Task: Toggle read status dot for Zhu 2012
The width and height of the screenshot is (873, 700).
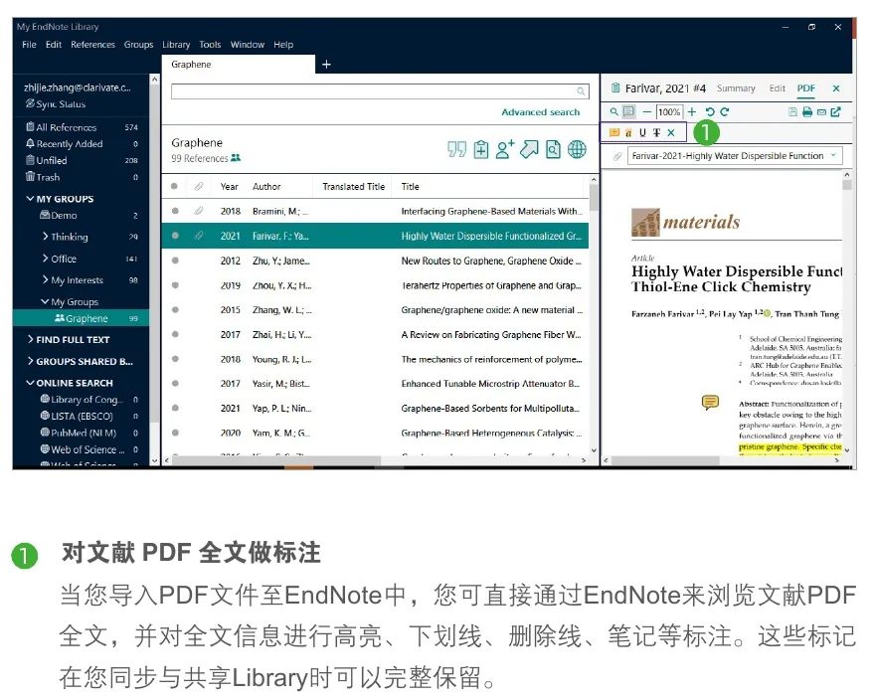Action: pos(175,261)
